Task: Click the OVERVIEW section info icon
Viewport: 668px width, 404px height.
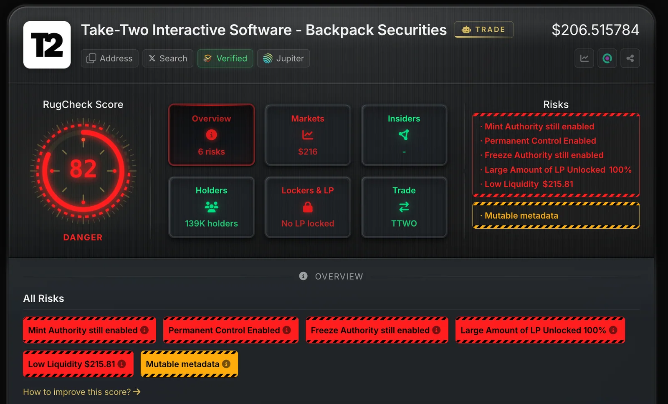Action: click(304, 276)
